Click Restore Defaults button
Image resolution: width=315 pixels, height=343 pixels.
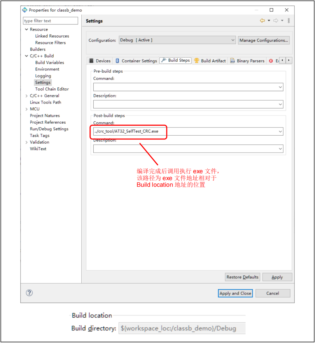click(242, 277)
